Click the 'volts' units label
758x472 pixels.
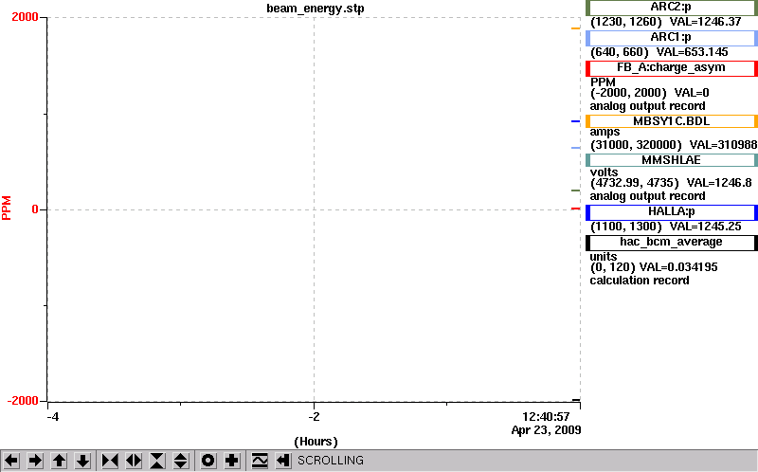tap(604, 172)
